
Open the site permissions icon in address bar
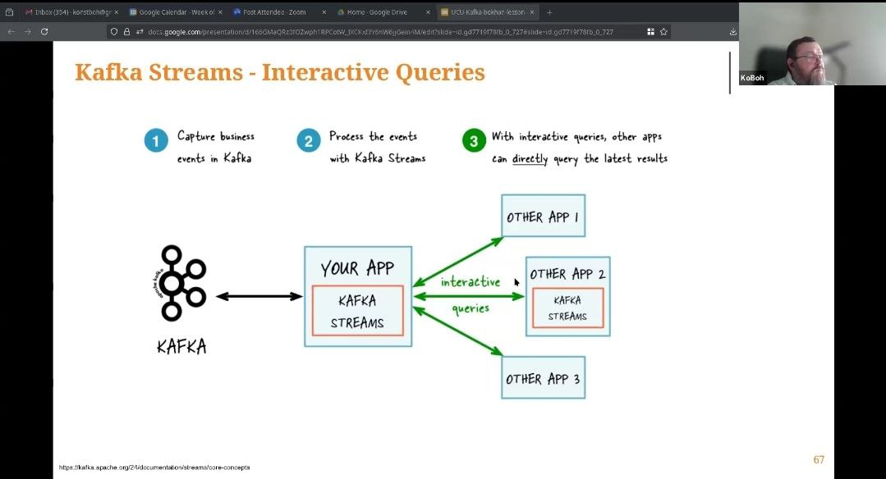point(139,32)
